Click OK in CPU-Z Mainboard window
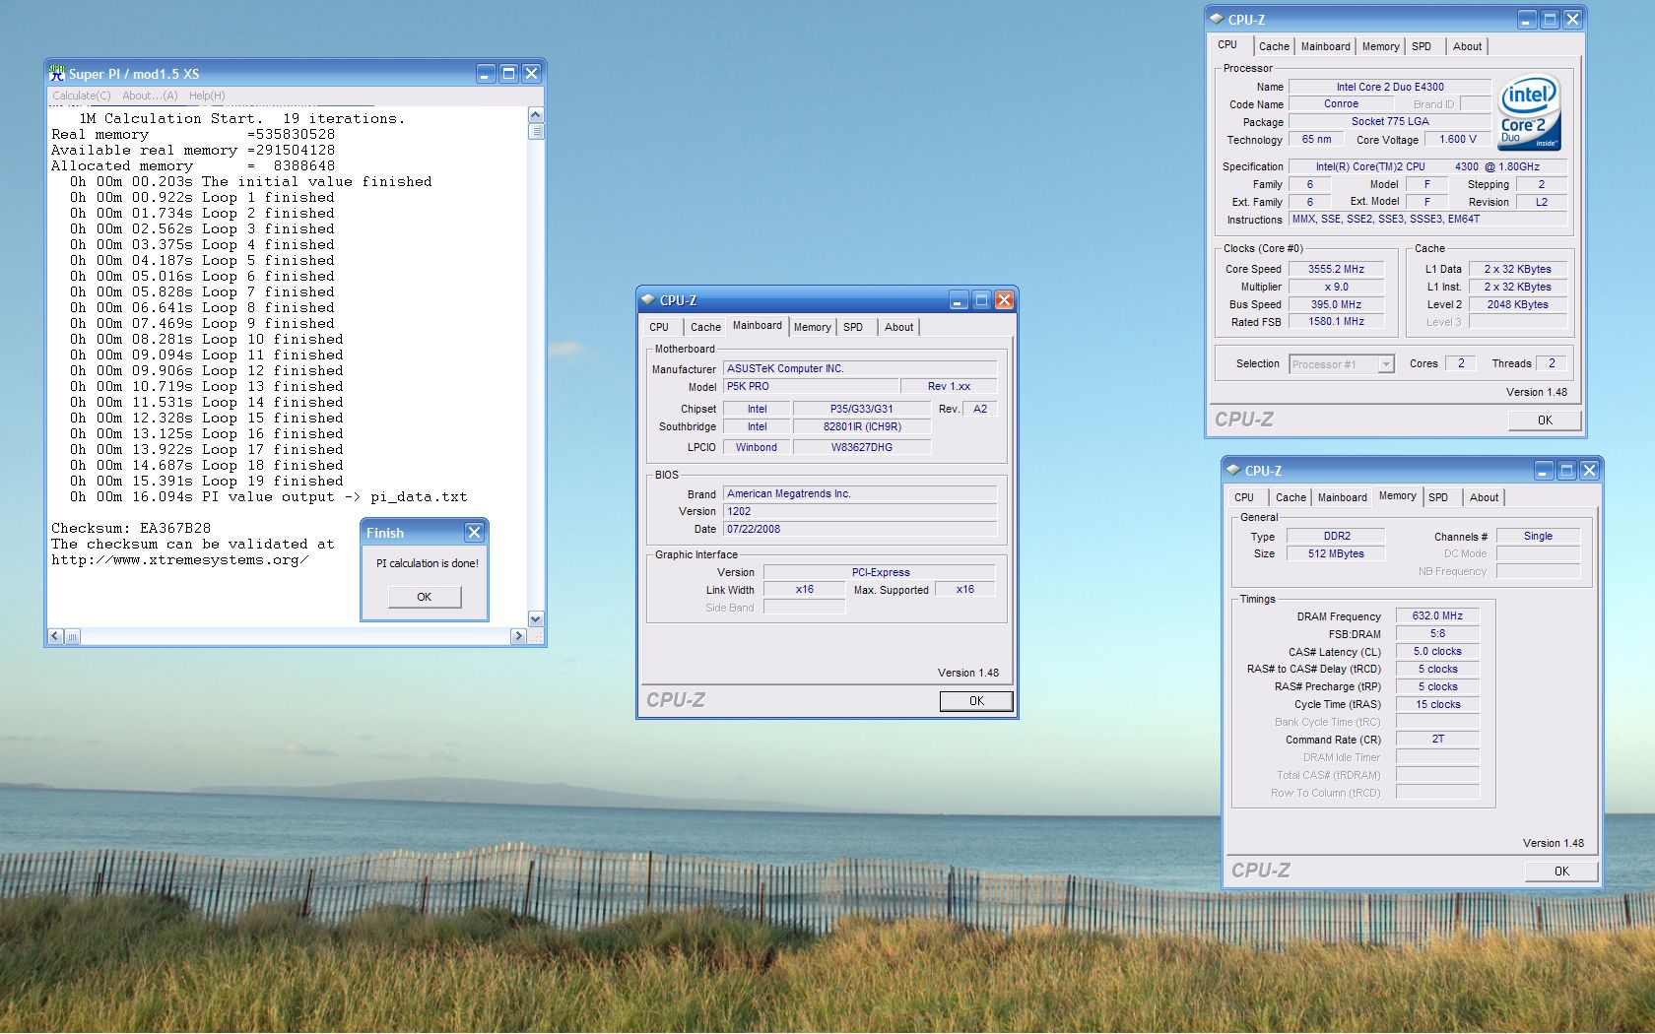The height and width of the screenshot is (1034, 1655). pyautogui.click(x=976, y=701)
